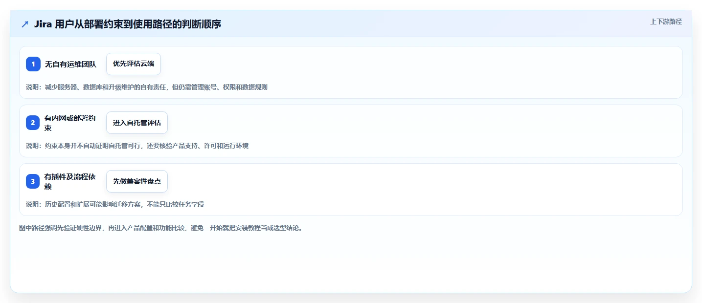Screen dimensions: 702x303
Task: Click the step 3 number badge
Action: click(33, 181)
